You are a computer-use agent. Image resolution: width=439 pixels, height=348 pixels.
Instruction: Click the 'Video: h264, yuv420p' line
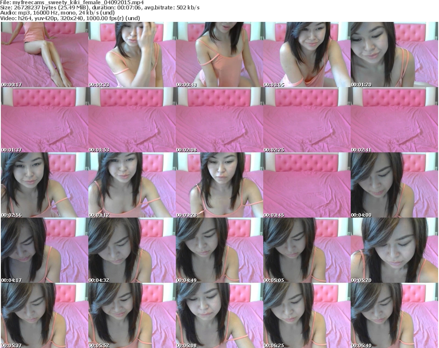coord(70,18)
